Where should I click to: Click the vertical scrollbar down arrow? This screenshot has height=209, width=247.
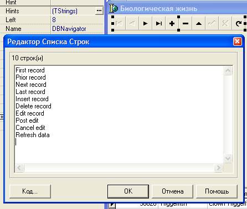228,158
